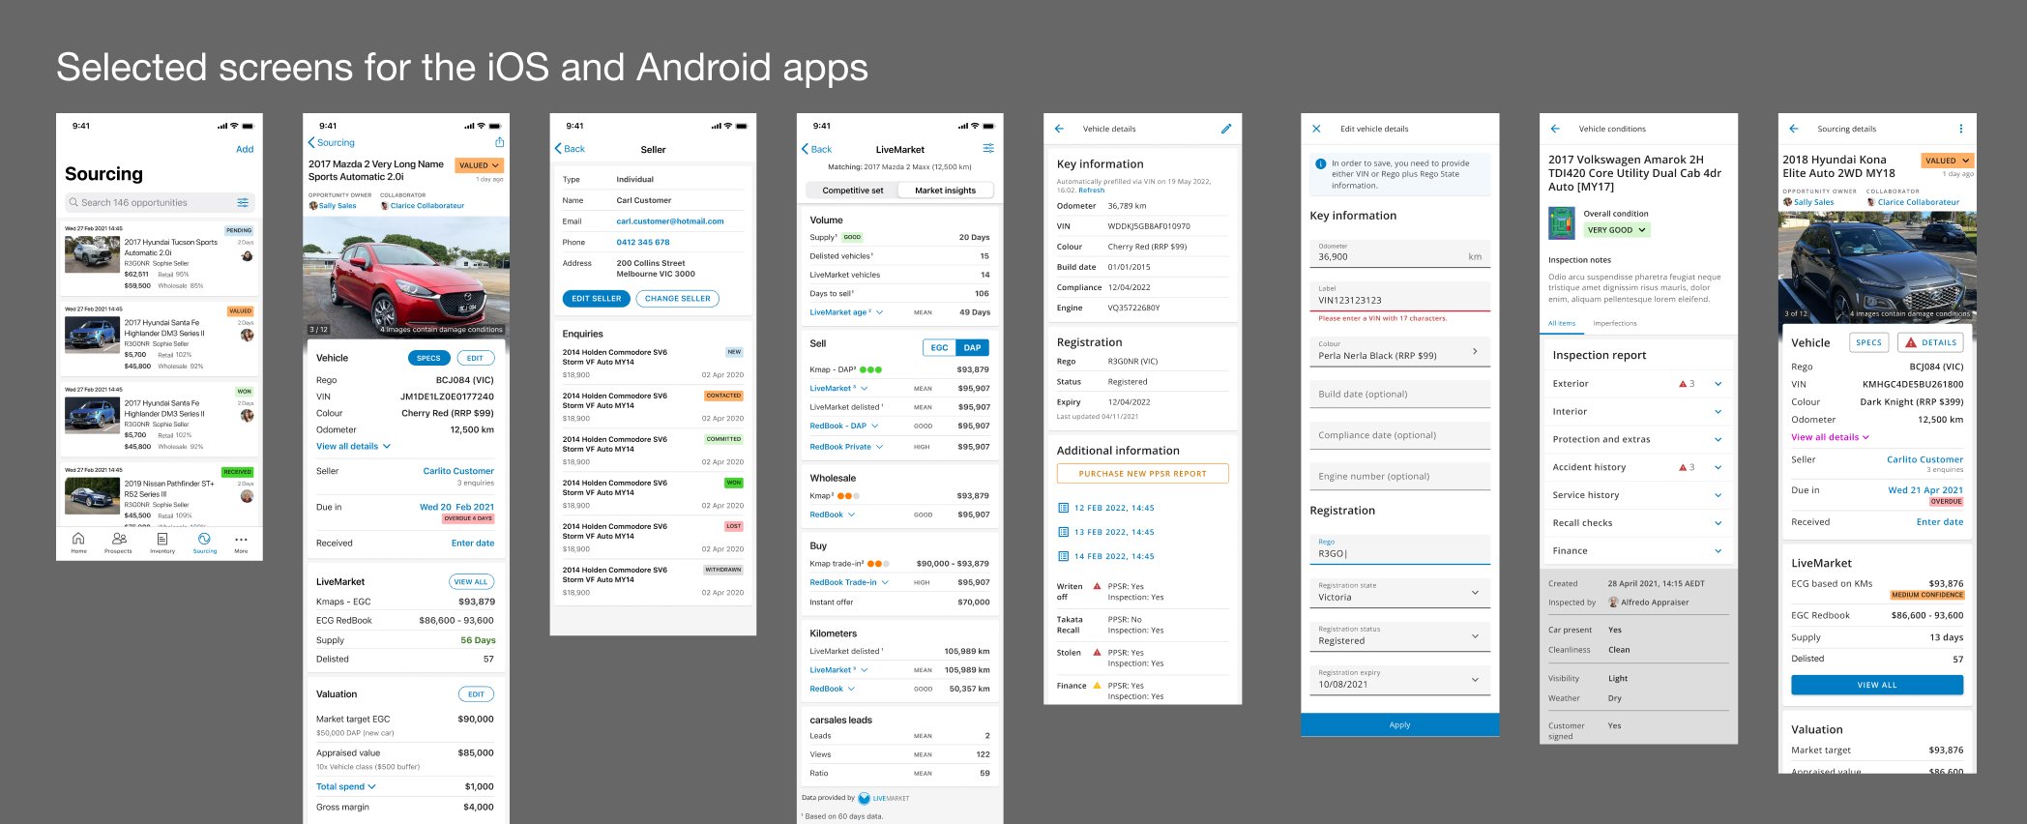The width and height of the screenshot is (2027, 824).
Task: Click the EDIT SELLER button
Action: tap(596, 299)
